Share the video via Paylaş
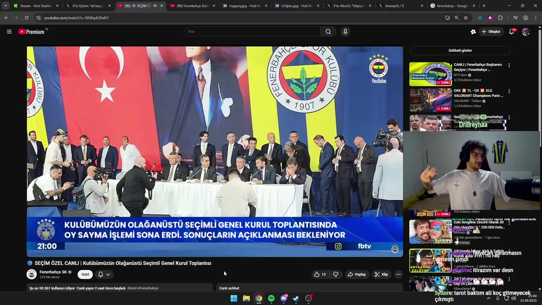Viewport: 542px width, 305px height. point(357,274)
